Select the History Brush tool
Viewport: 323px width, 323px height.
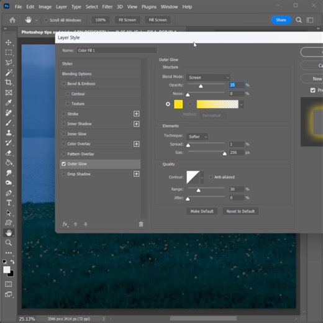pyautogui.click(x=9, y=143)
